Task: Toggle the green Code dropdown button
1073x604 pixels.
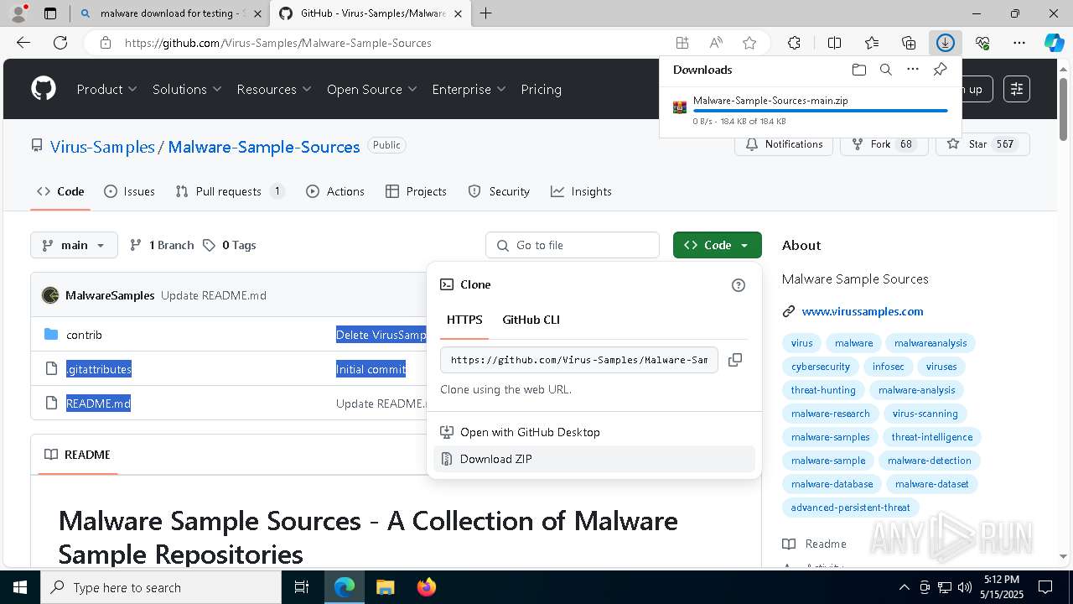Action: click(717, 245)
